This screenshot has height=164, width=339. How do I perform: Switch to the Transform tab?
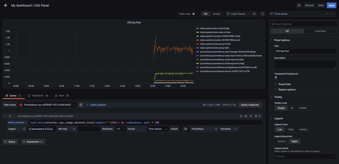click(x=38, y=96)
